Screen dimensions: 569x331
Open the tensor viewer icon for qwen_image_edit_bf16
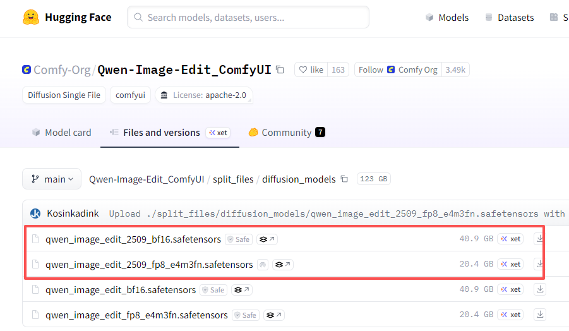[x=242, y=289]
